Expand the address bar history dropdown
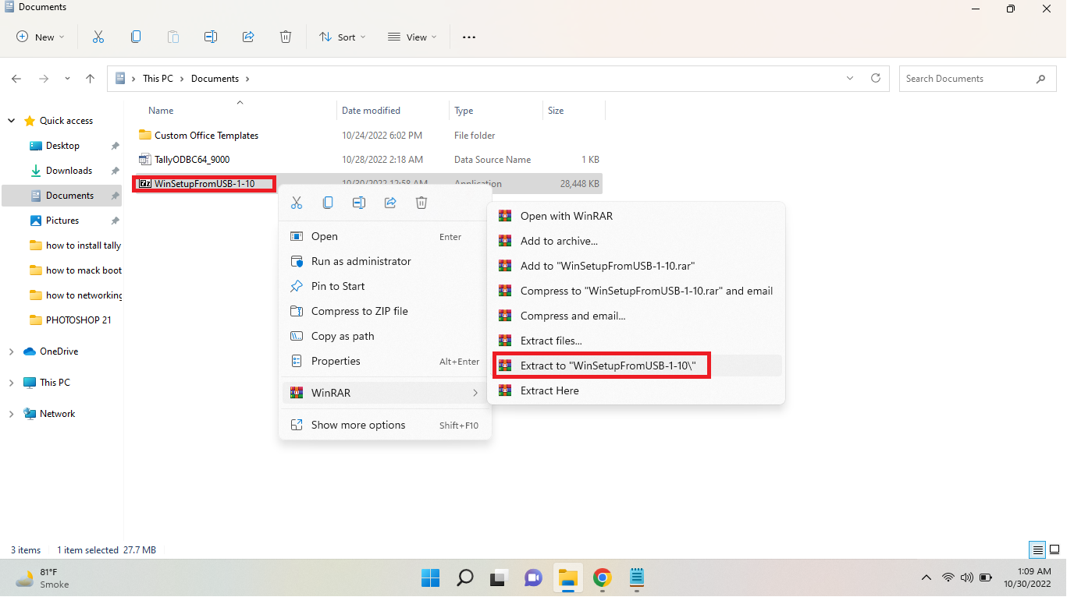 pos(850,79)
